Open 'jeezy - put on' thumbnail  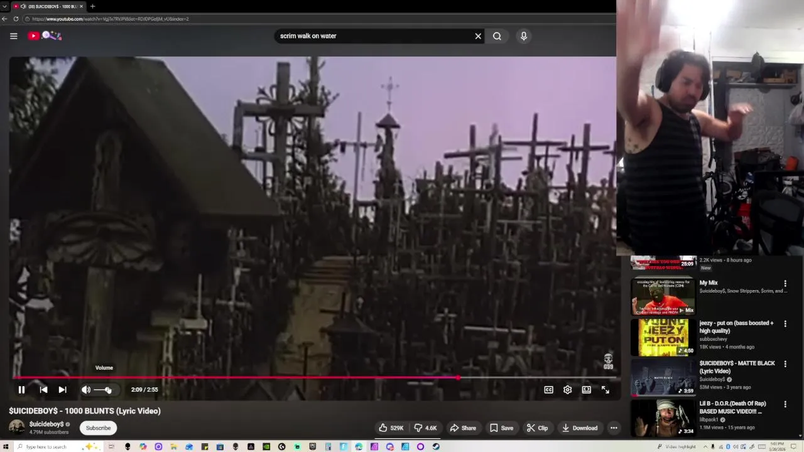tap(663, 337)
